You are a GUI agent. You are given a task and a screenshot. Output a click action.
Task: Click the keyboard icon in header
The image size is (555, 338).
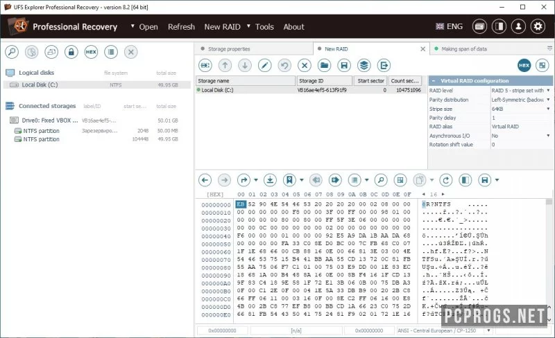pos(479,26)
